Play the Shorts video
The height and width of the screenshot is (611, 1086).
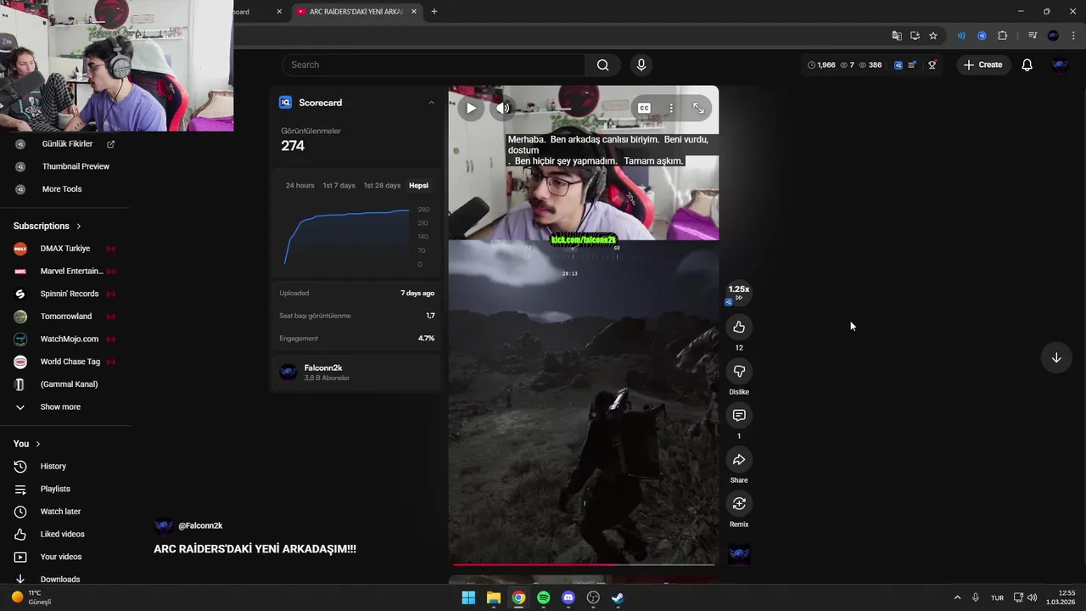coord(471,108)
